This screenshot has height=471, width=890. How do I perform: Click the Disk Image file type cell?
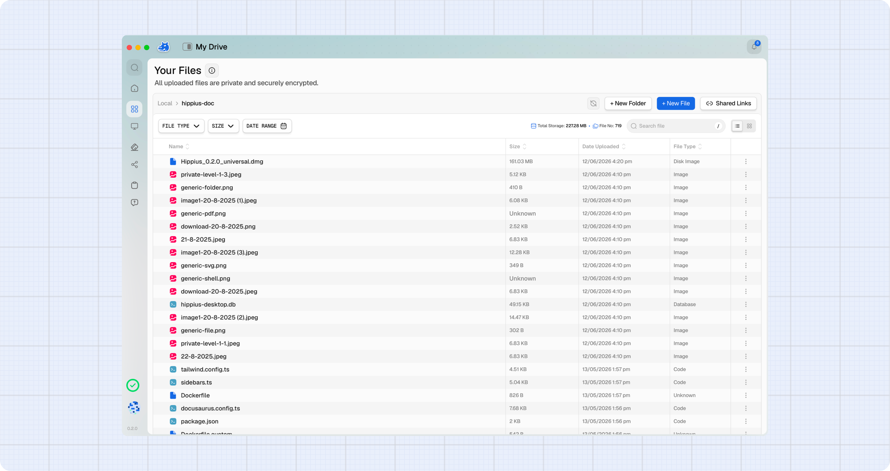point(686,161)
